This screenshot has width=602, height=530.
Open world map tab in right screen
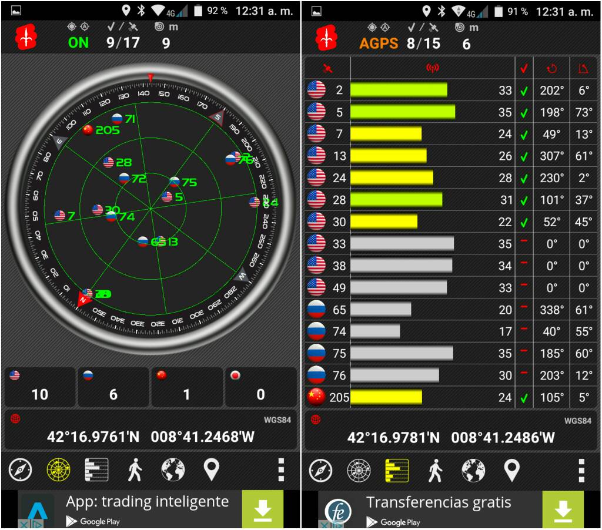pyautogui.click(x=473, y=471)
